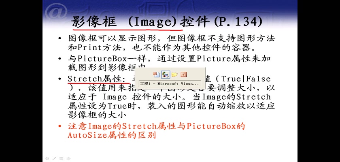Screen dimensions: 340x162
Task: Open the slideshow pen pointer options
Action: (54, 158)
